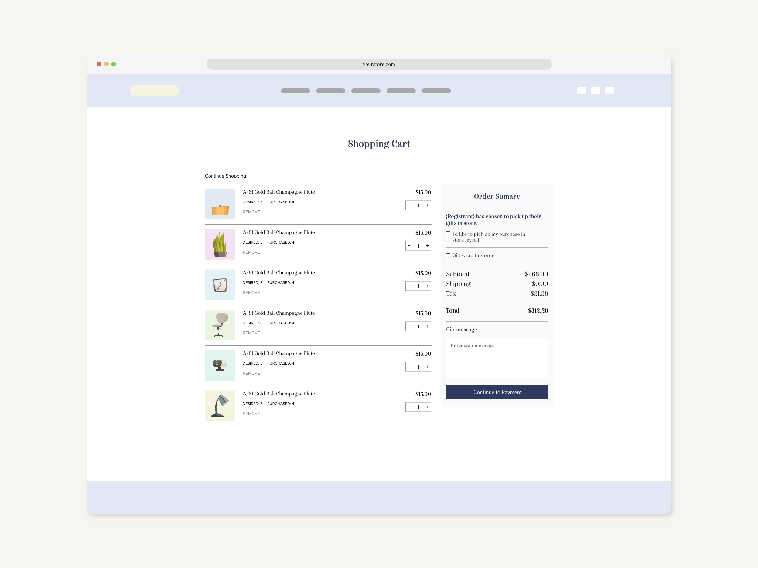Click the pendant lamp product thumbnail
Image resolution: width=758 pixels, height=568 pixels.
tap(220, 204)
